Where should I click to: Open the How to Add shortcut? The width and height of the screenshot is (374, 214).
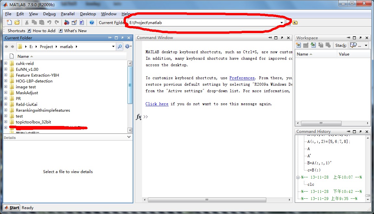pos(42,31)
